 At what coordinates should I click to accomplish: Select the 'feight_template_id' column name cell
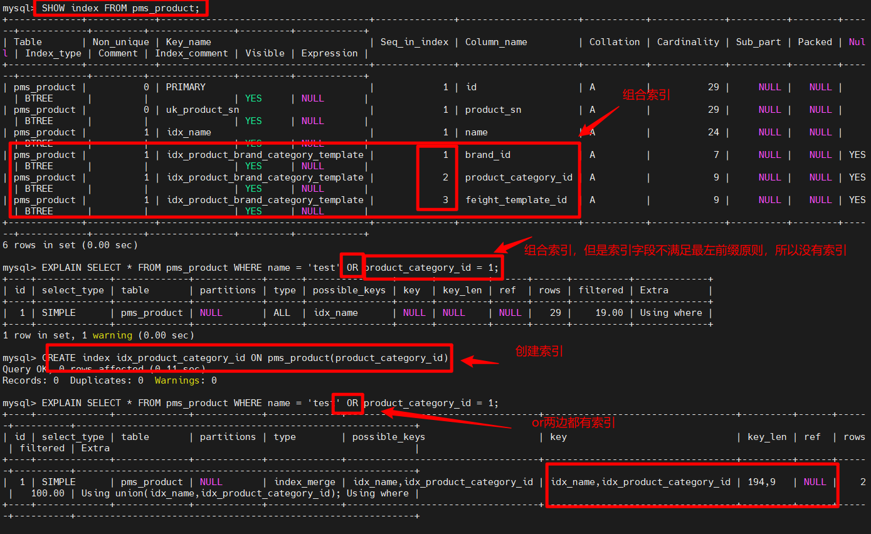pyautogui.click(x=516, y=200)
